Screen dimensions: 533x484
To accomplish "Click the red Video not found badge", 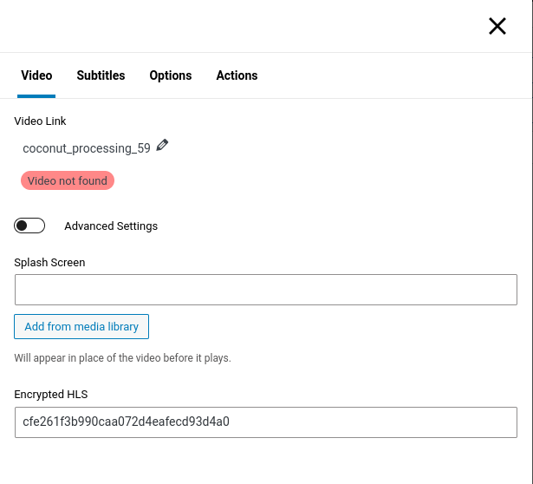I will click(x=68, y=181).
